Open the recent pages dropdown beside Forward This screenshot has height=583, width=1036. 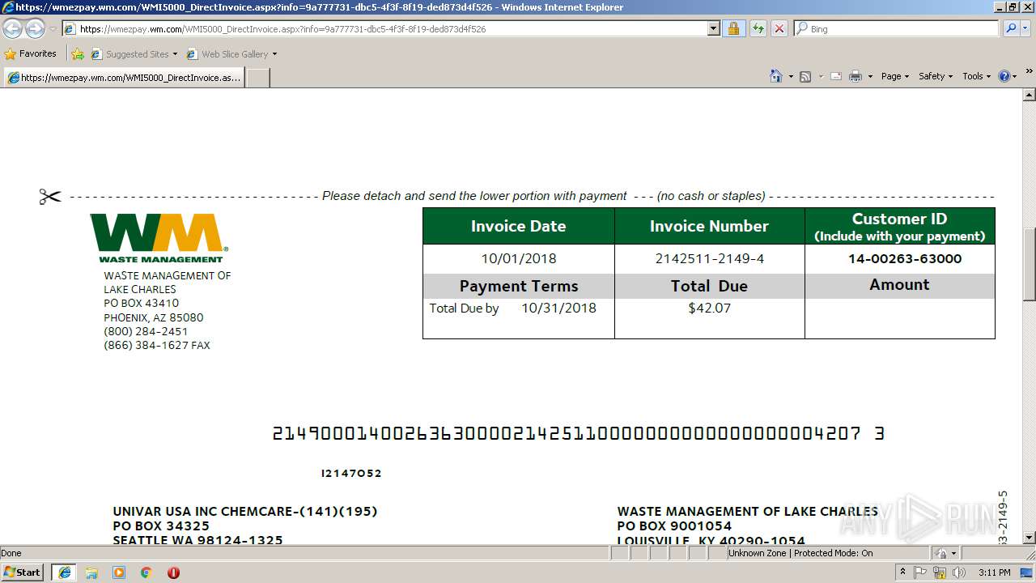pyautogui.click(x=53, y=29)
